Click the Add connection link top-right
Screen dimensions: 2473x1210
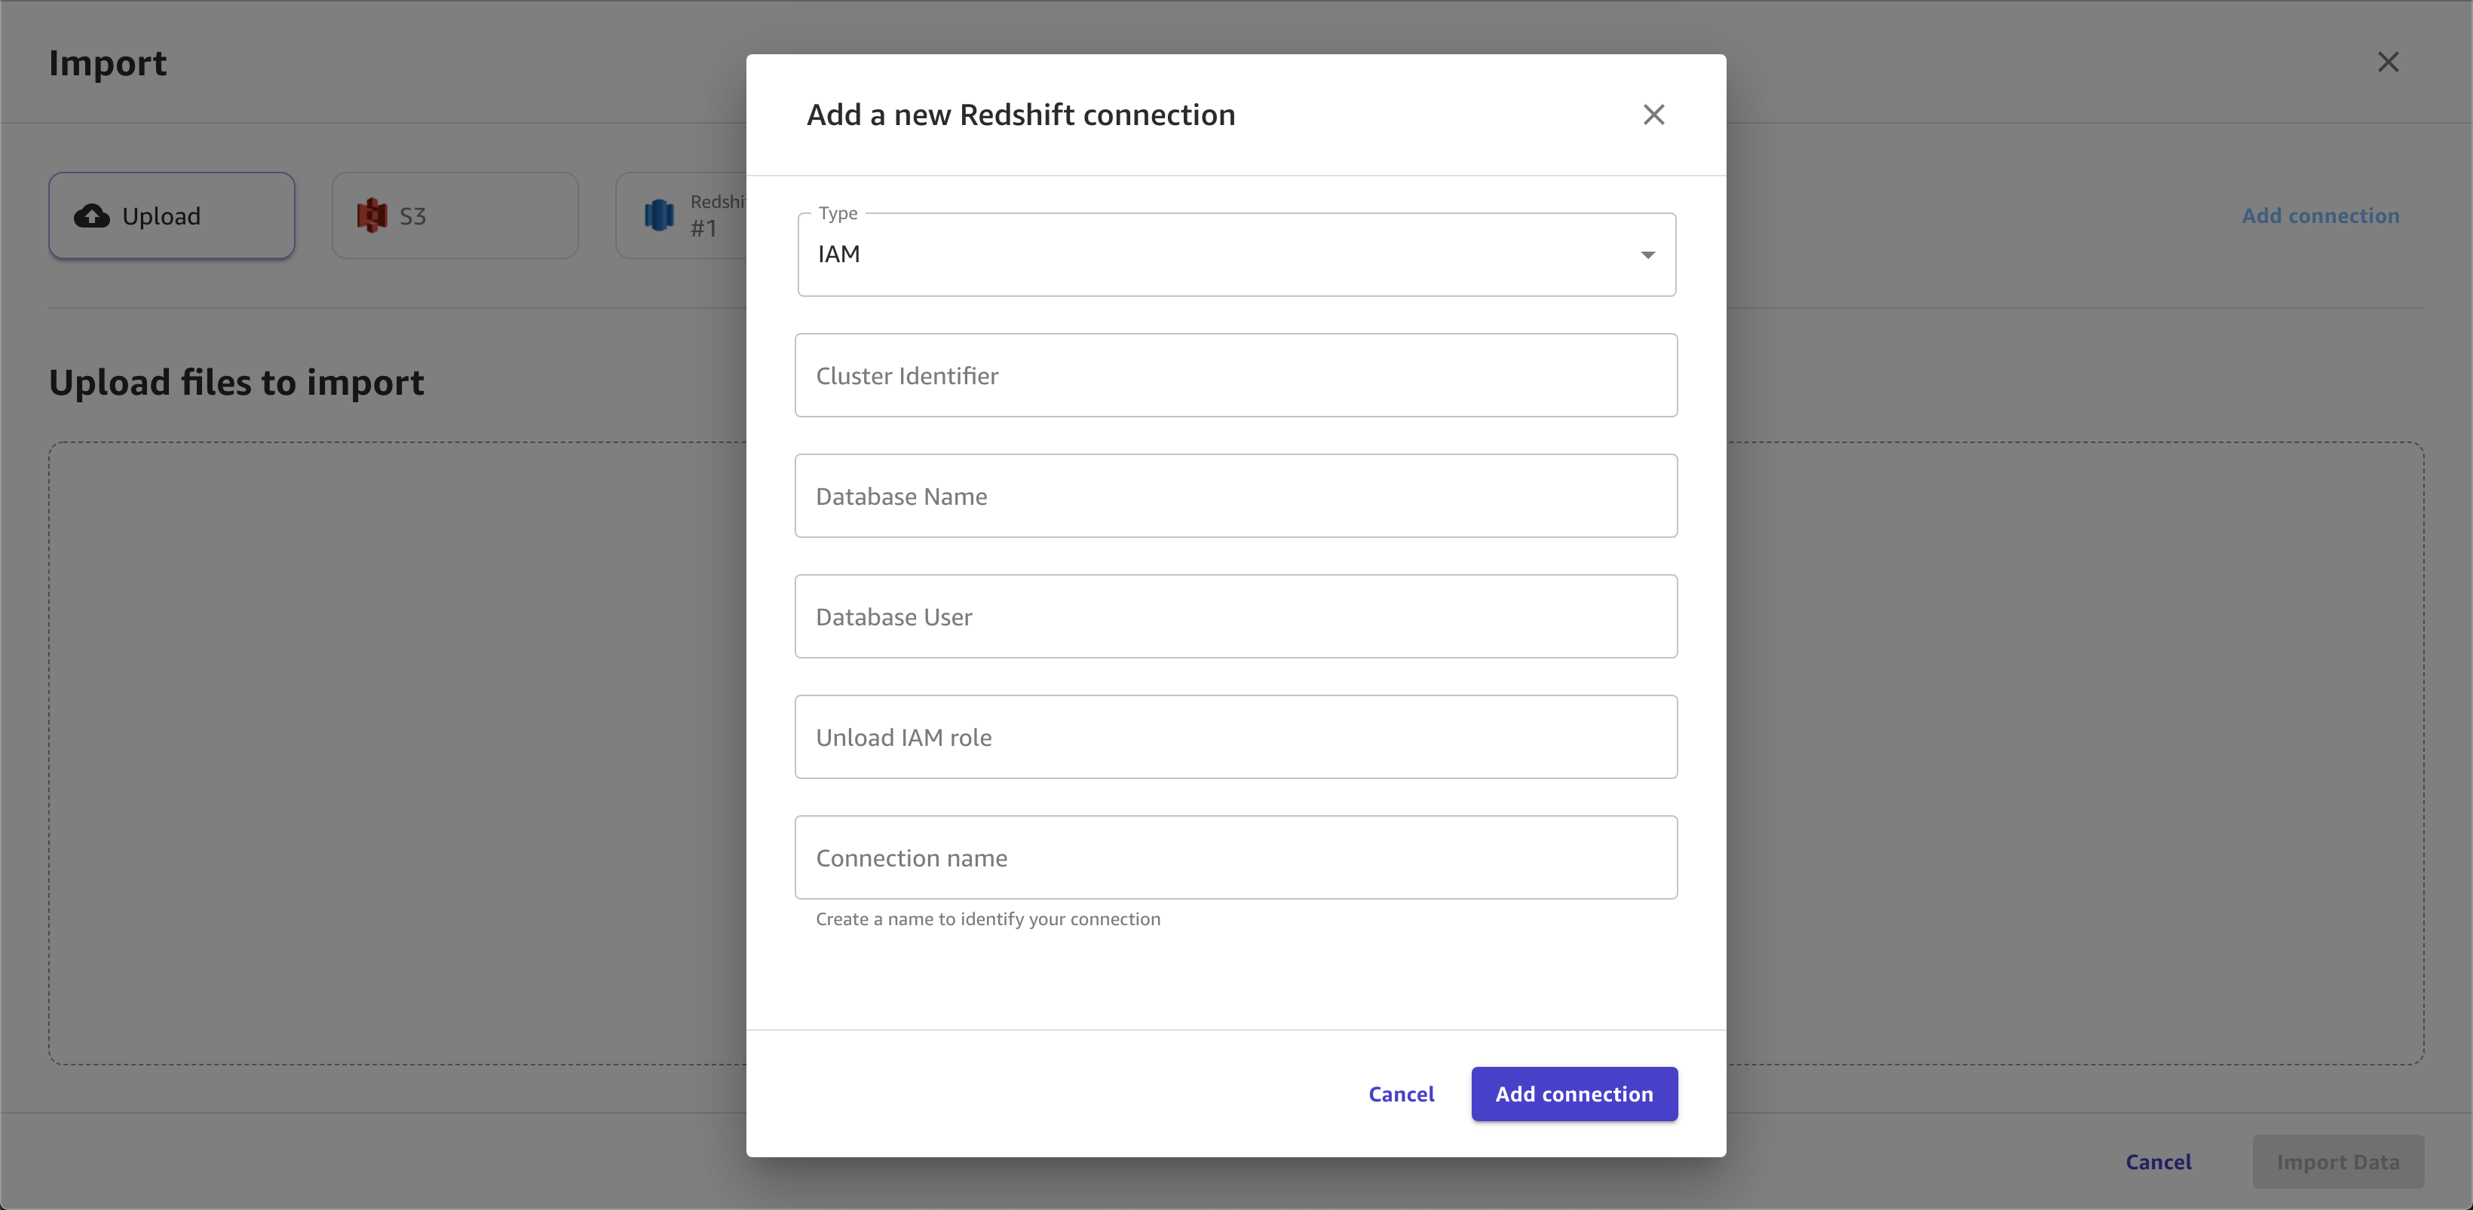click(x=2321, y=214)
